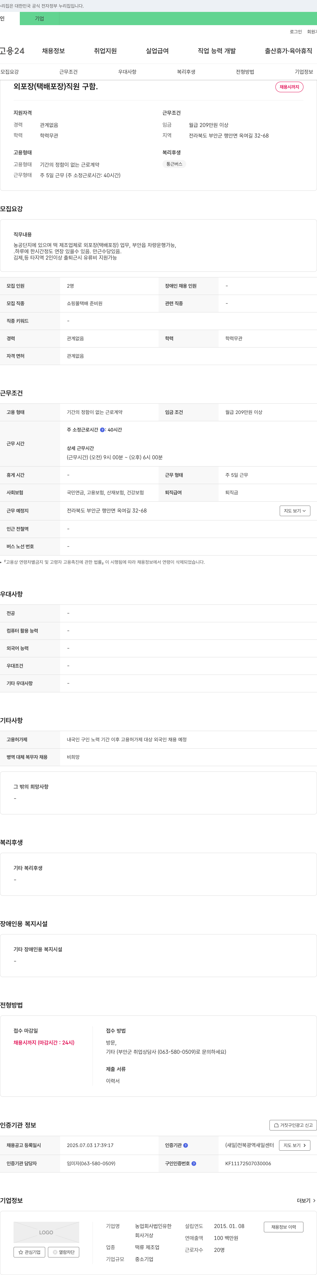Select registration date 2025.07.03 17:39:17
Viewport: 317px width, 1275px height.
coord(90,1145)
